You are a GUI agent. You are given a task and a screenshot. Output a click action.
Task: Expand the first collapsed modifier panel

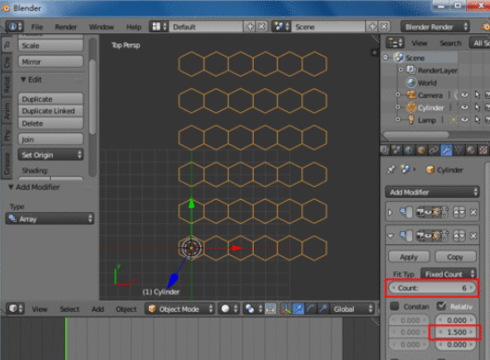pyautogui.click(x=390, y=212)
